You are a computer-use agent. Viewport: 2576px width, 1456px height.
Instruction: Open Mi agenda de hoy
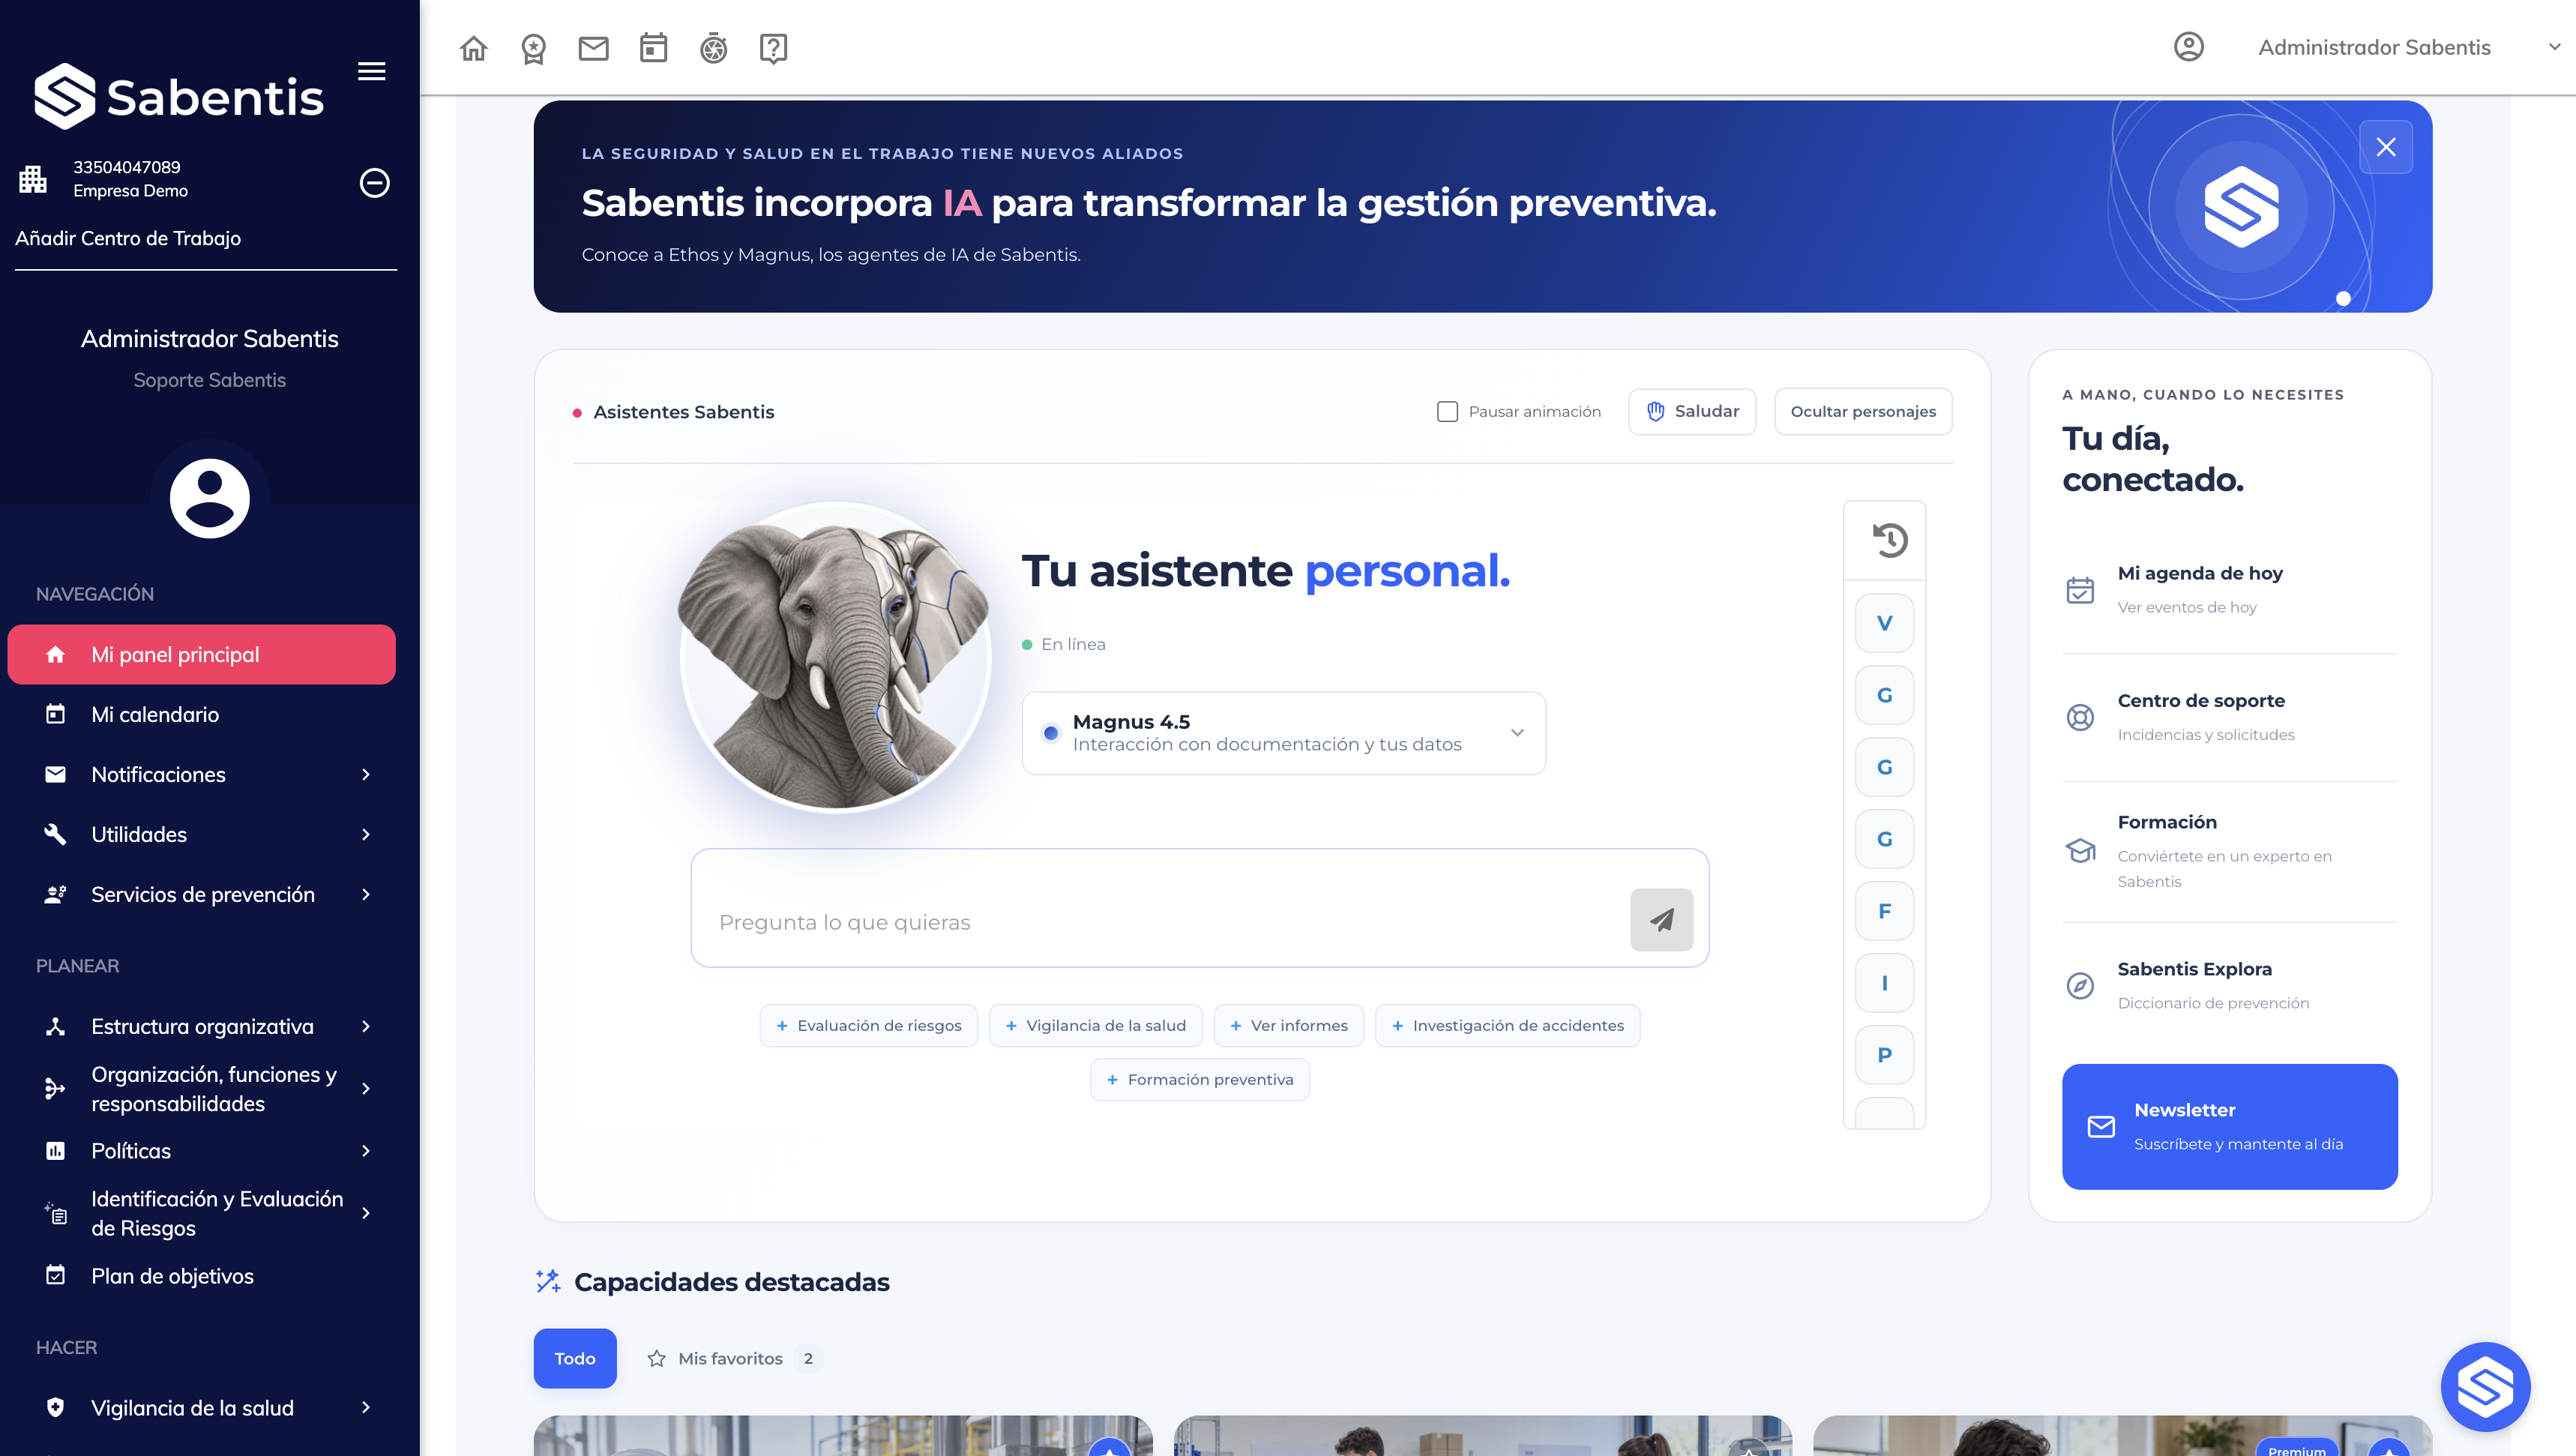2229,590
